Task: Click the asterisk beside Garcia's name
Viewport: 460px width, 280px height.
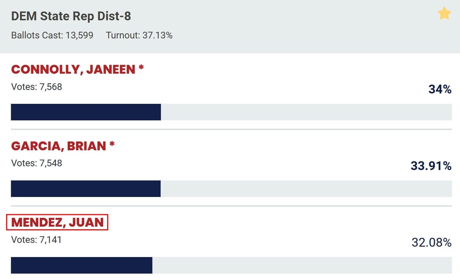Action: [112, 145]
